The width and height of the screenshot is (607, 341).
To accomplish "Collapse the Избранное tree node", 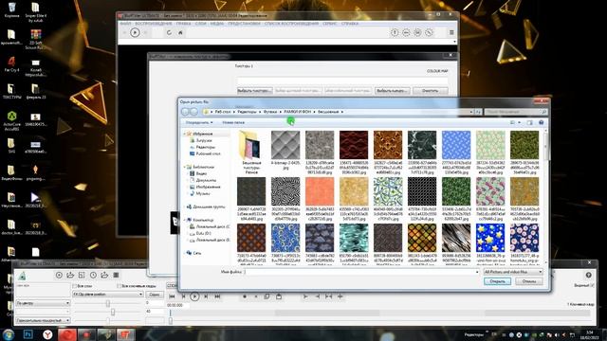I will (x=185, y=134).
